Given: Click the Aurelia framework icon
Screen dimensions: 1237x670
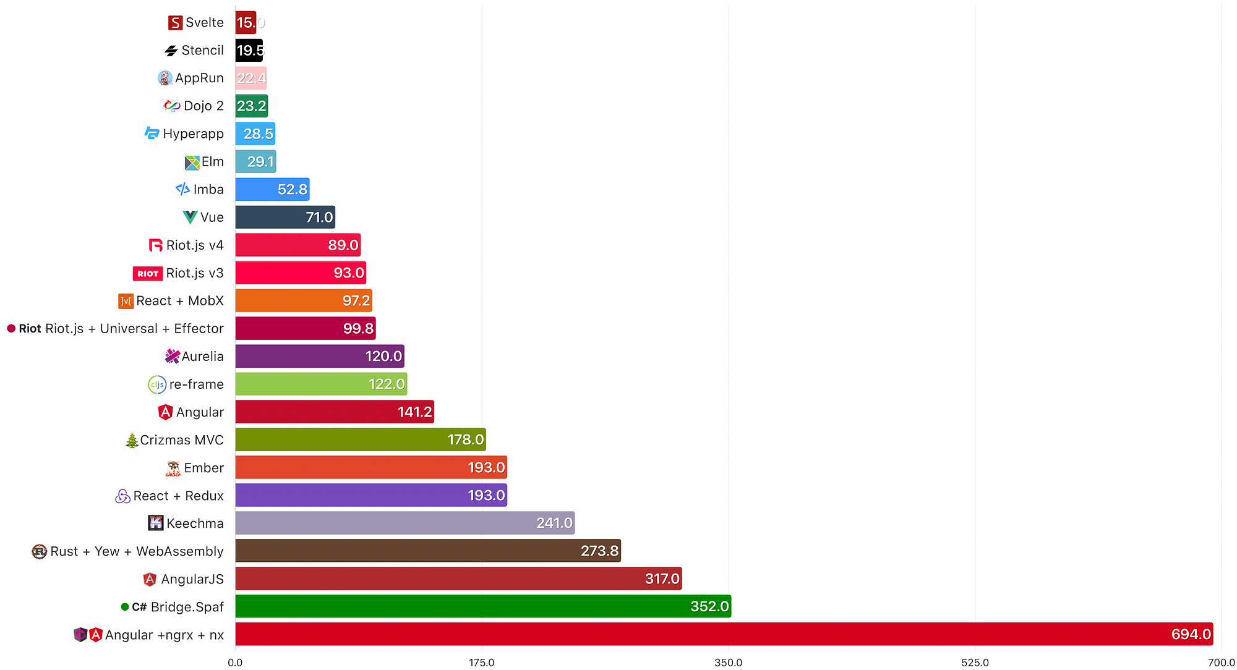Looking at the screenshot, I should (172, 357).
